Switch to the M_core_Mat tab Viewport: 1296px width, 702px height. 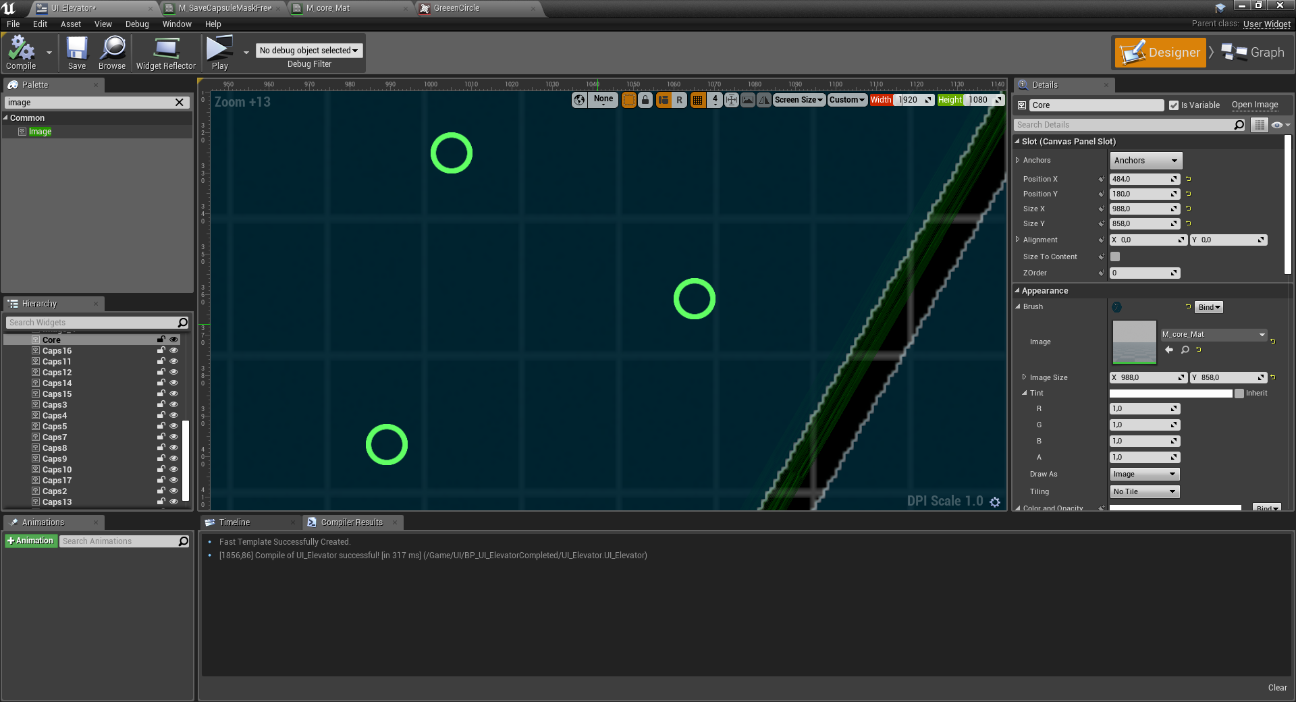(x=328, y=8)
